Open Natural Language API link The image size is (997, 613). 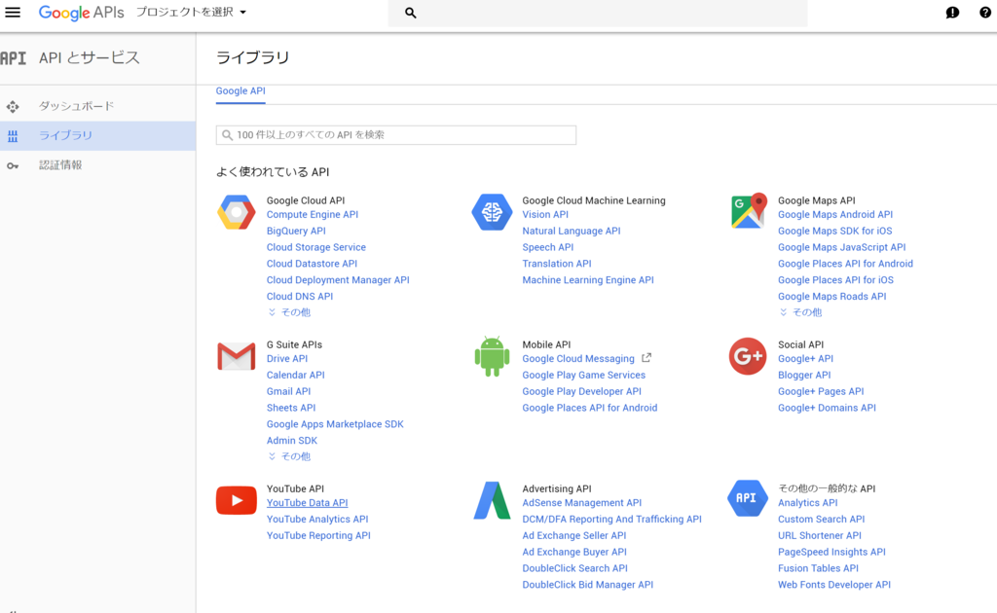coord(571,232)
